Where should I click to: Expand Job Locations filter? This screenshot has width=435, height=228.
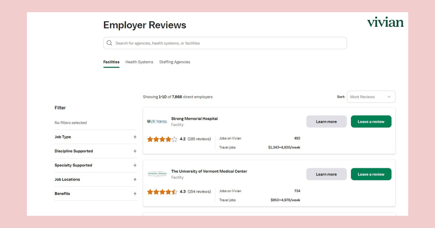(x=135, y=180)
